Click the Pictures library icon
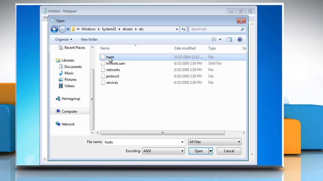The width and height of the screenshot is (323, 181). [x=61, y=79]
